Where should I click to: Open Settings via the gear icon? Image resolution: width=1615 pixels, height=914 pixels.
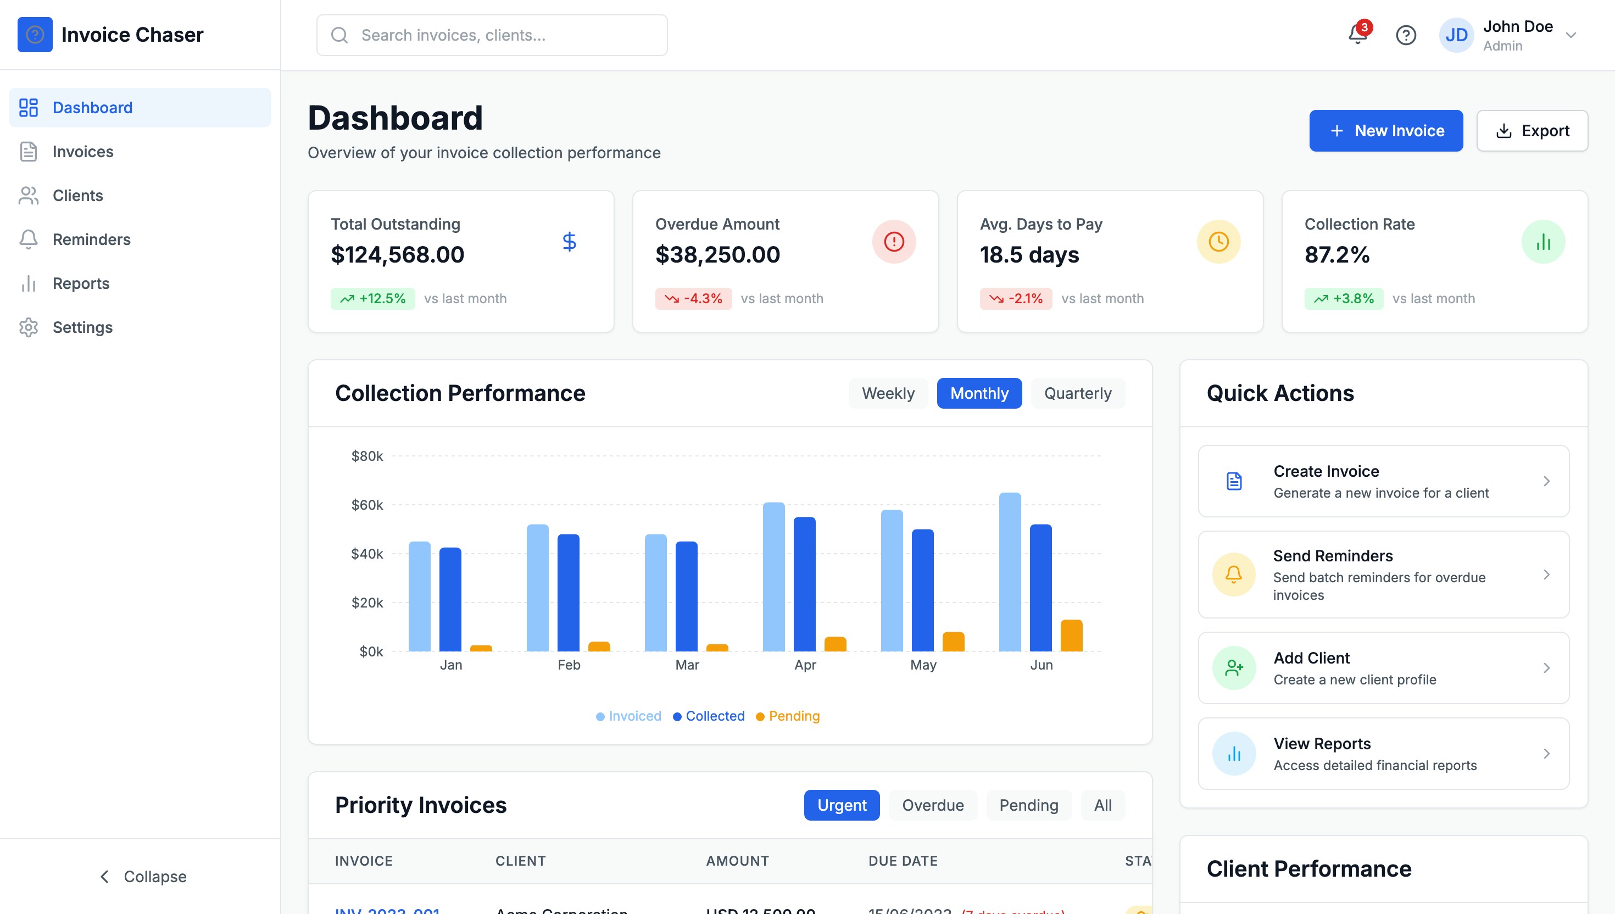tap(28, 327)
